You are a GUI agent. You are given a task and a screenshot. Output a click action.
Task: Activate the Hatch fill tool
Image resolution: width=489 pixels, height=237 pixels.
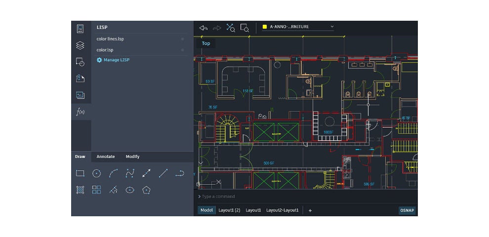pyautogui.click(x=80, y=190)
